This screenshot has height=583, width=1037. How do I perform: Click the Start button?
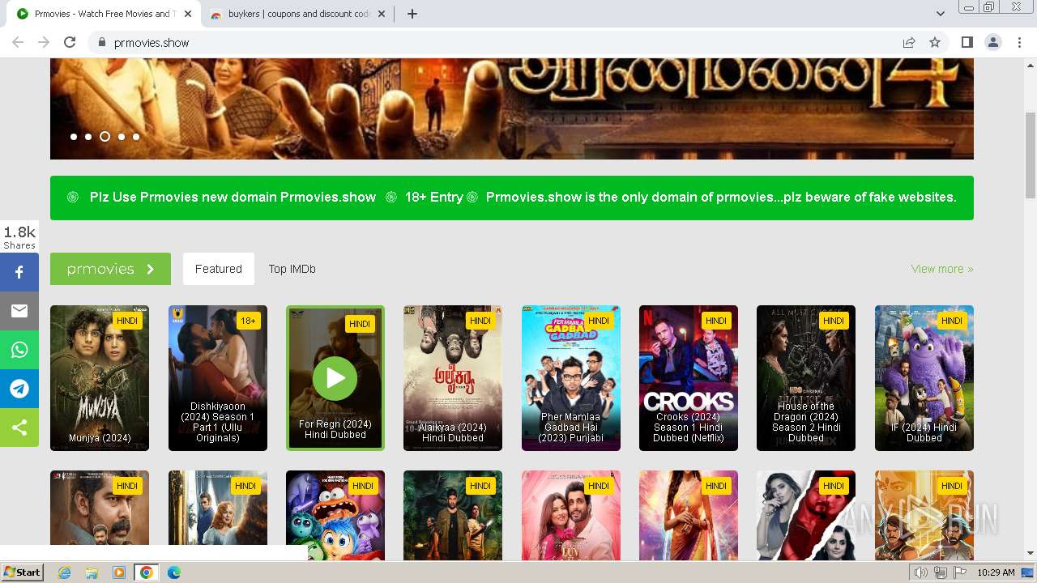click(x=22, y=572)
